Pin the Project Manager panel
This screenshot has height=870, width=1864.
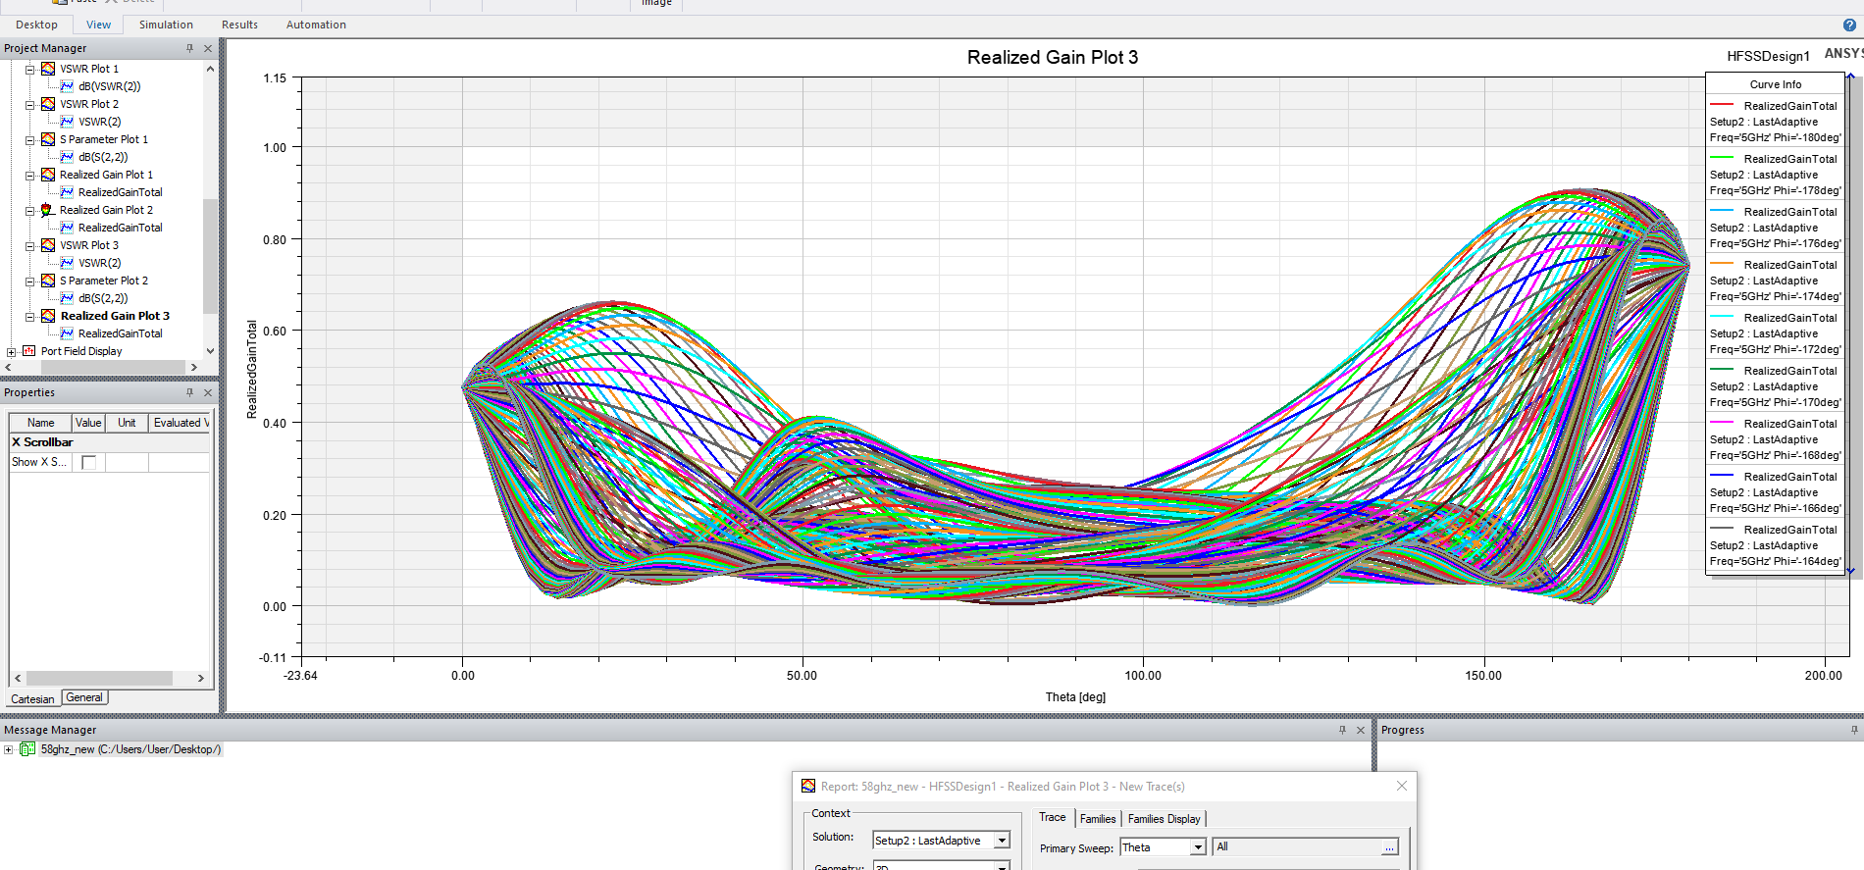pyautogui.click(x=189, y=48)
